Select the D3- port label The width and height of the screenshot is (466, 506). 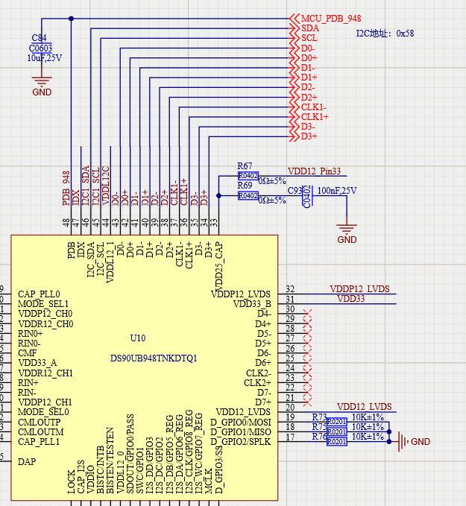click(308, 127)
